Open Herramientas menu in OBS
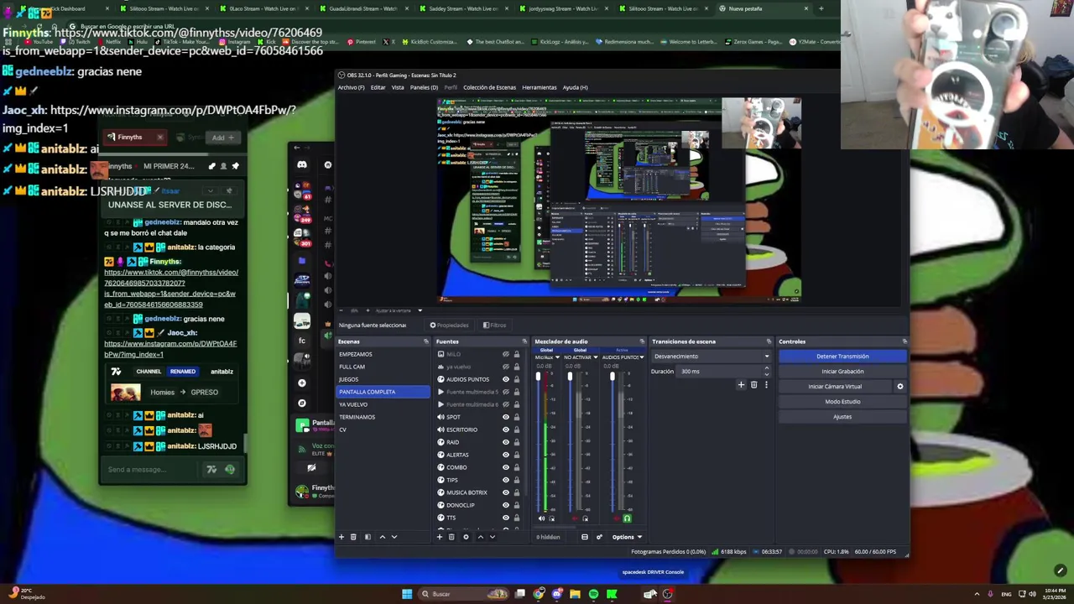 540,87
